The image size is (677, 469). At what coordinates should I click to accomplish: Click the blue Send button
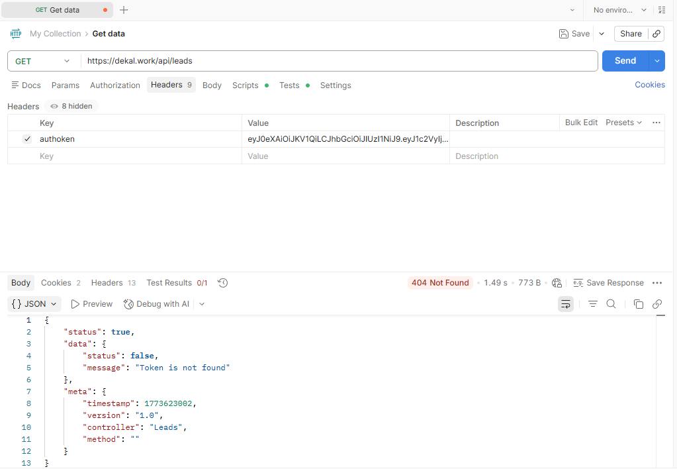[625, 61]
